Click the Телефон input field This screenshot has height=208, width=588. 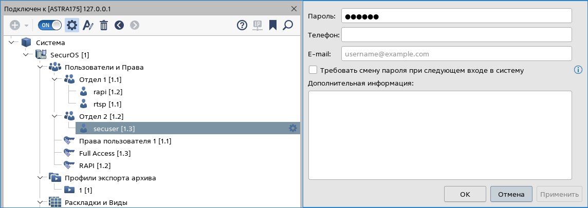(456, 35)
